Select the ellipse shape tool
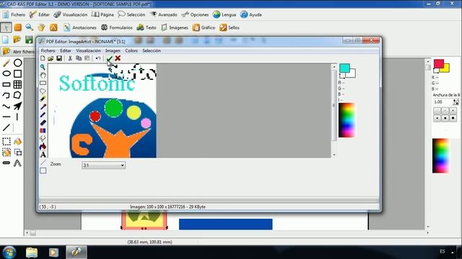The image size is (462, 259). (x=6, y=73)
